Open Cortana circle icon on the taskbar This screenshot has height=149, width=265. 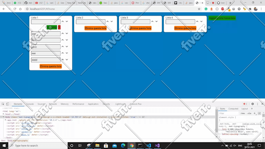coord(72,145)
